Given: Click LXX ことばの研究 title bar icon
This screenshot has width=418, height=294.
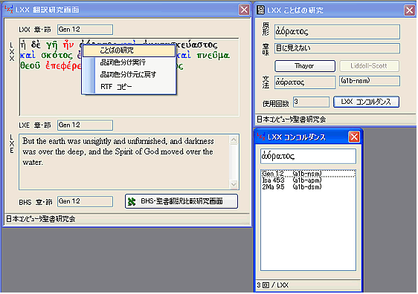Looking at the screenshot, I should tap(260, 10).
